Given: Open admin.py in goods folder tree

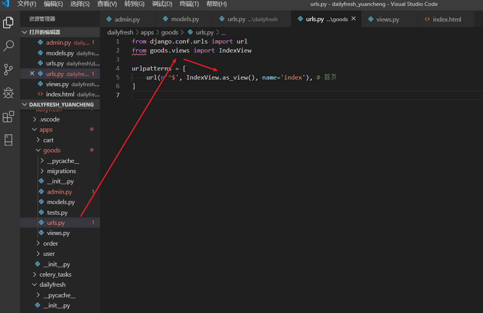Looking at the screenshot, I should [60, 192].
